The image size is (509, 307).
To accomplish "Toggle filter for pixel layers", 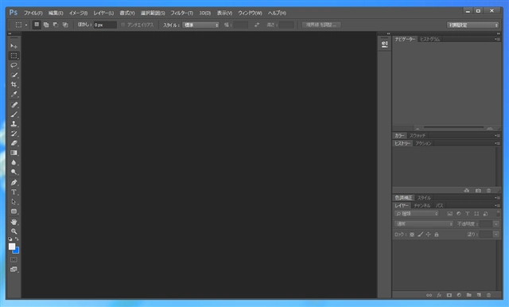I will (449, 213).
